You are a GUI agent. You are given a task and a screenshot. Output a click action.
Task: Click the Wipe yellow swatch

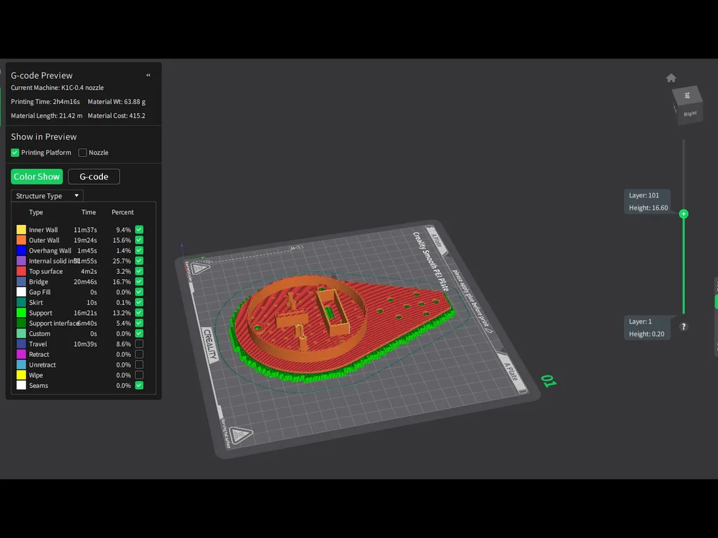coord(21,375)
